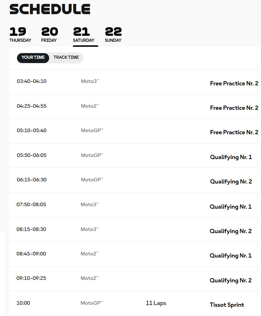Viewport: 261px width, 316px height.
Task: Switch to the Friday 20 tab
Action: pos(50,35)
